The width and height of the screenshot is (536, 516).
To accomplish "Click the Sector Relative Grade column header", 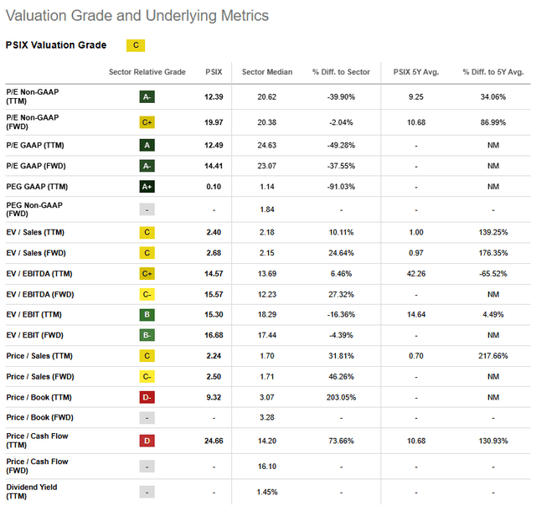I will coord(147,72).
